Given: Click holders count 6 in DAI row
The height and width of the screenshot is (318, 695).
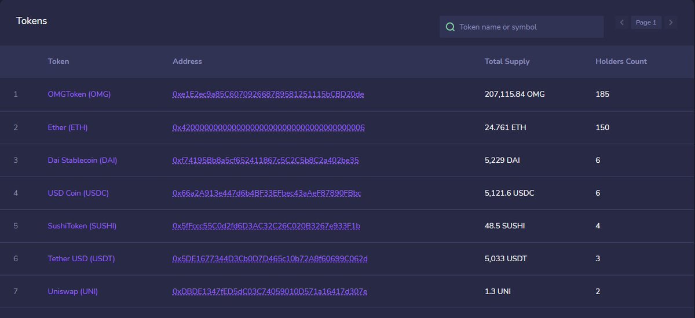Looking at the screenshot, I should pos(598,160).
